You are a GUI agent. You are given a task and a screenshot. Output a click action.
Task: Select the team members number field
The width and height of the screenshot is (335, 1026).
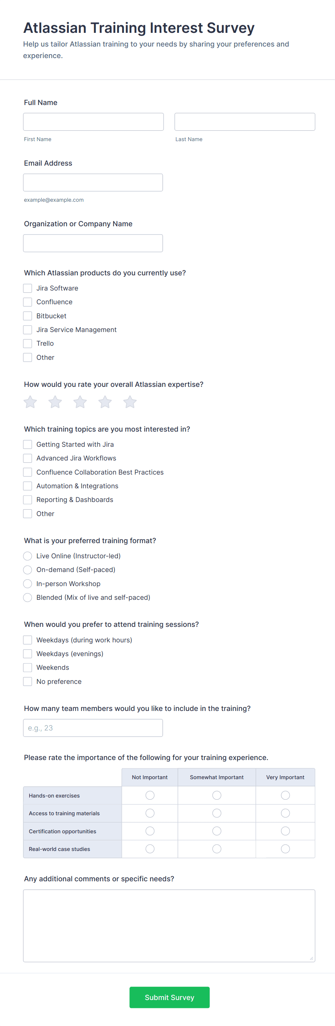[x=93, y=728]
